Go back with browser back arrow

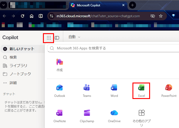(x=4, y=16)
